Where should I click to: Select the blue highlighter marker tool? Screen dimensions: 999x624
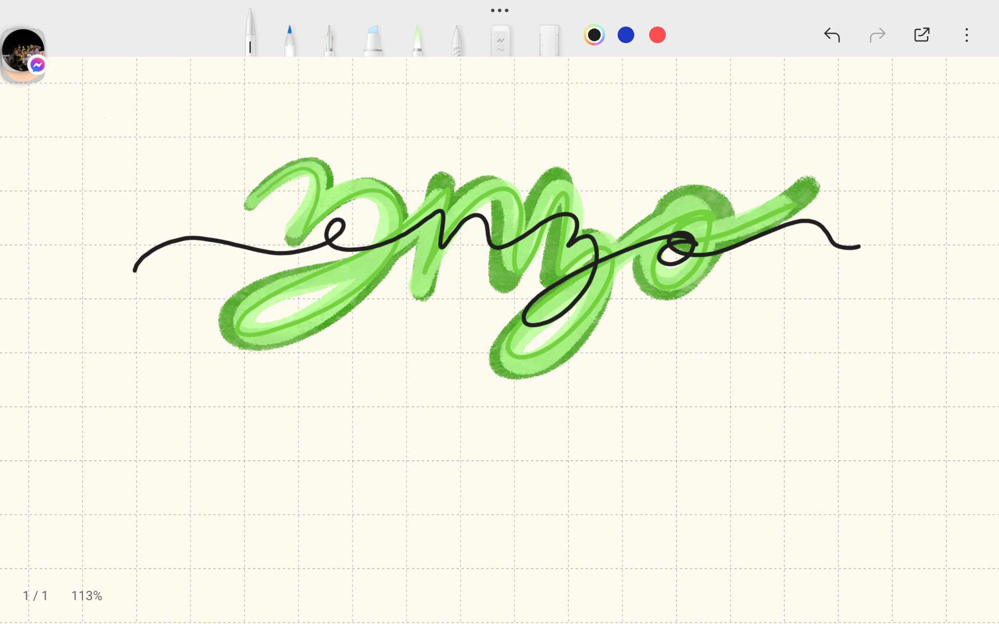pyautogui.click(x=373, y=40)
